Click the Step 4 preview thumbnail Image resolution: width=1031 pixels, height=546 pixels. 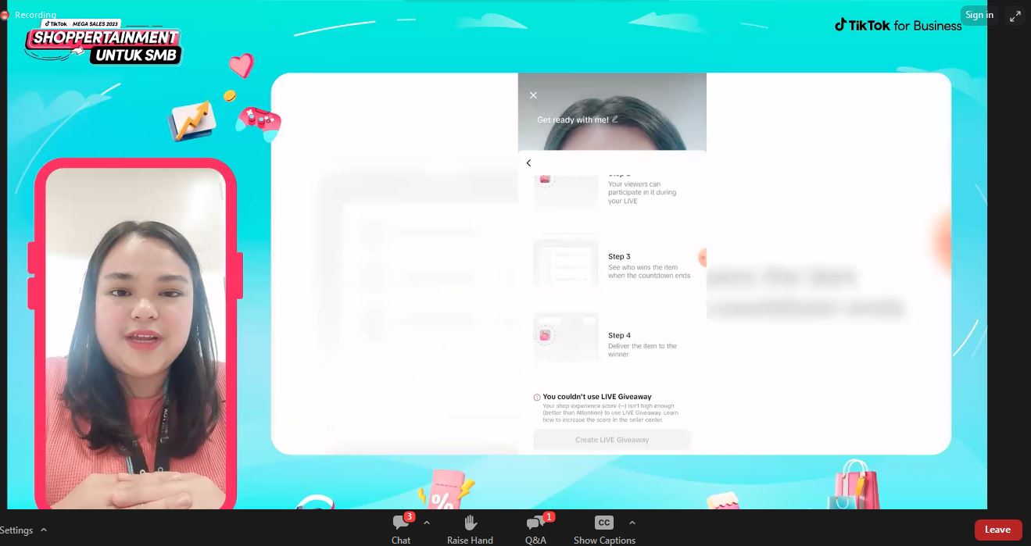coord(566,338)
